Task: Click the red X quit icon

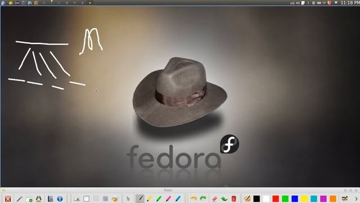Action: (8, 198)
